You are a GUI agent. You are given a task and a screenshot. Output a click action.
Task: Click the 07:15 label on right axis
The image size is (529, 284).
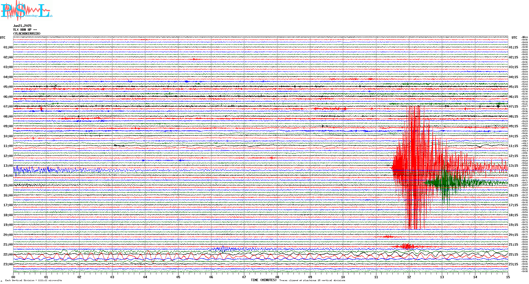pyautogui.click(x=513, y=106)
